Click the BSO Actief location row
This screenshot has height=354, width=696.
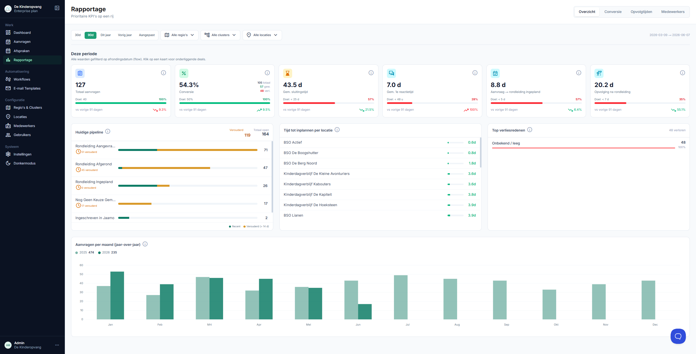tap(380, 143)
